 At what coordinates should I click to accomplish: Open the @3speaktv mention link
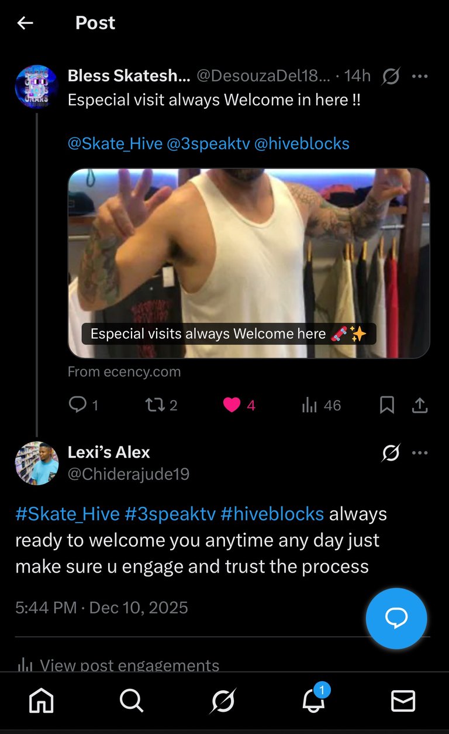tap(208, 143)
